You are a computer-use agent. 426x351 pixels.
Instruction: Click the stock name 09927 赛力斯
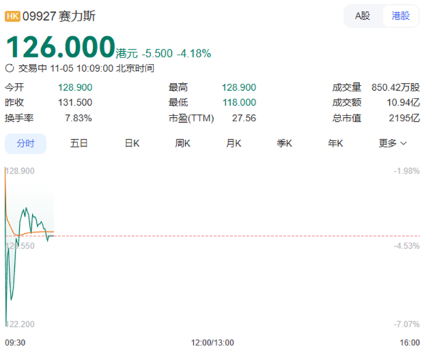(59, 16)
